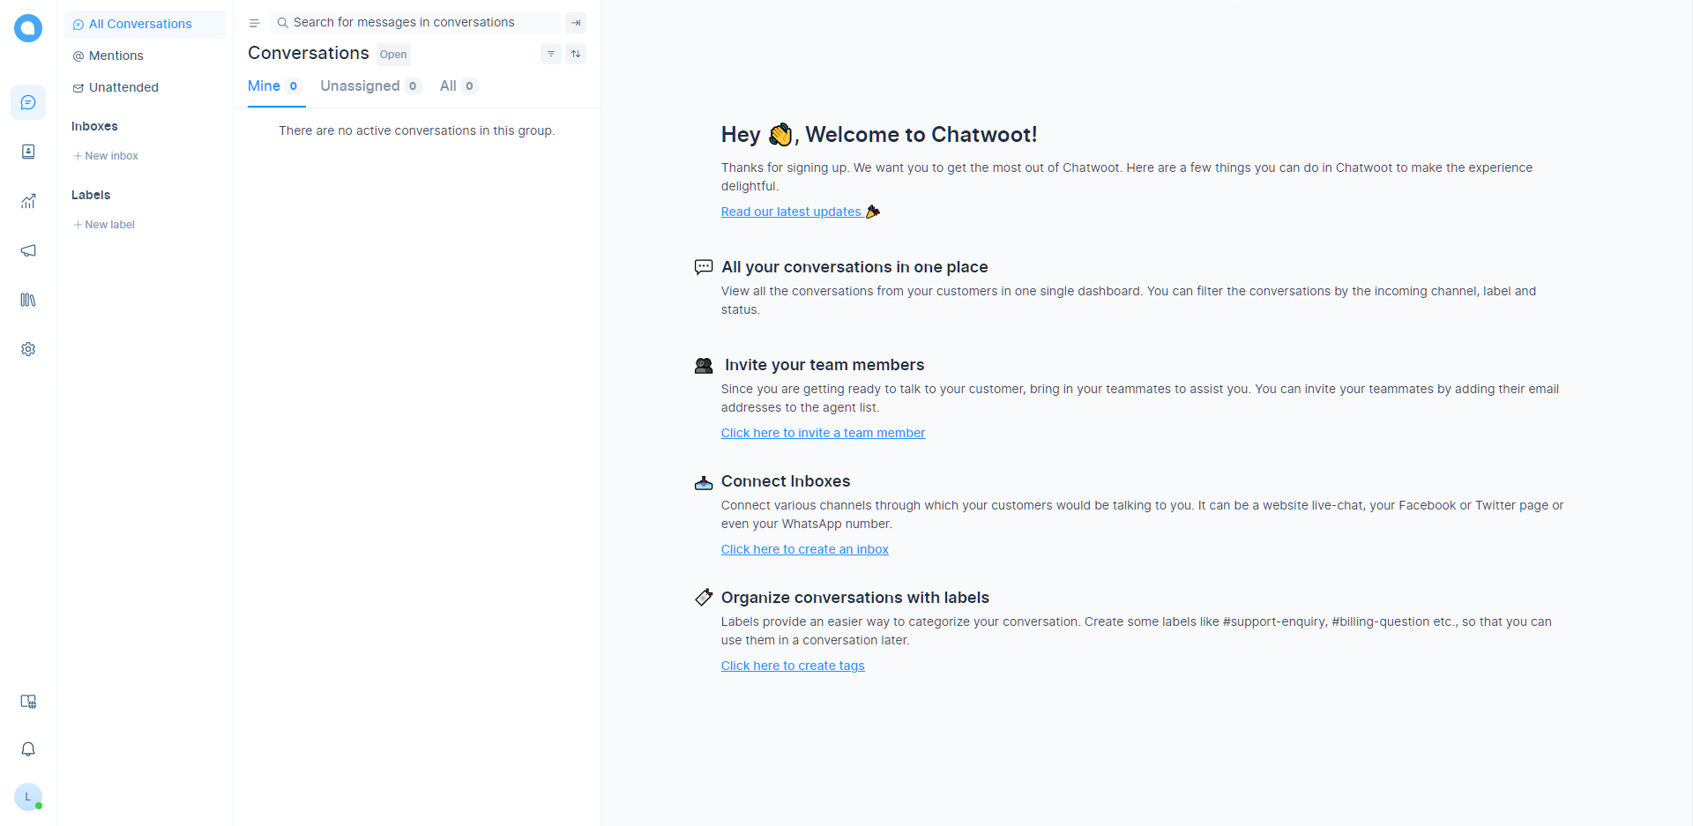Screen dimensions: 1693x826
Task: Switch to the Unassigned tab
Action: click(370, 86)
